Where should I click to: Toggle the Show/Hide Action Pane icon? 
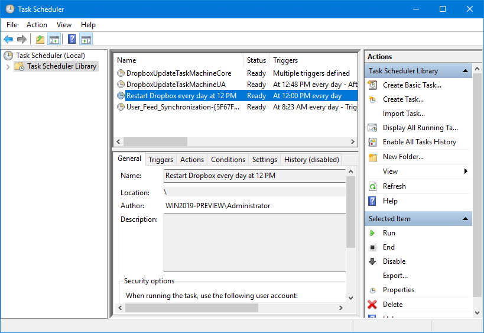pyautogui.click(x=86, y=40)
